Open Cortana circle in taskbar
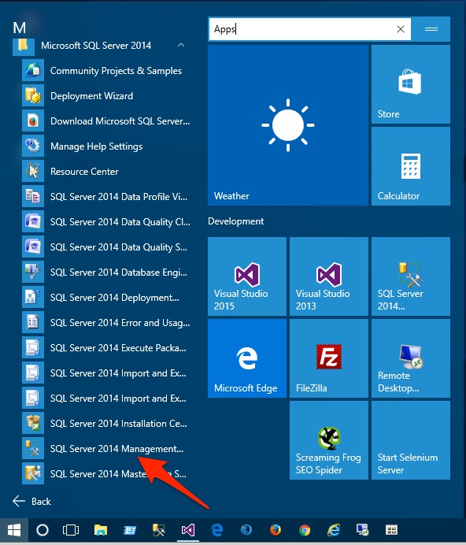This screenshot has height=545, width=466. 43,530
